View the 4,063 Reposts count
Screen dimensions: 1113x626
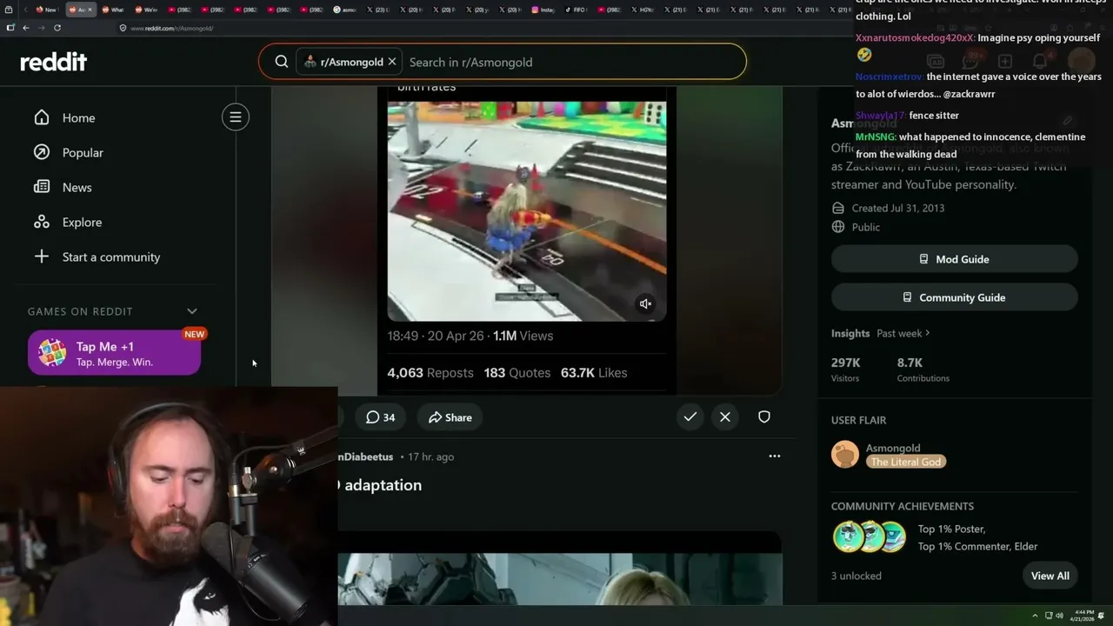pos(430,373)
